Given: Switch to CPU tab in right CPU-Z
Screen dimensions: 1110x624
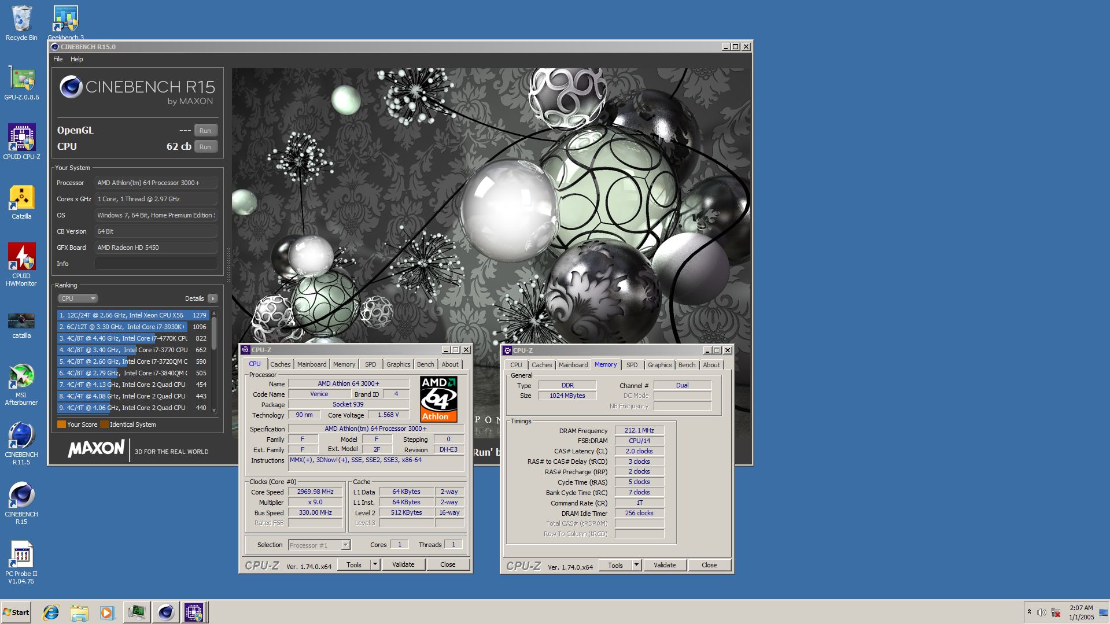Looking at the screenshot, I should tap(516, 365).
